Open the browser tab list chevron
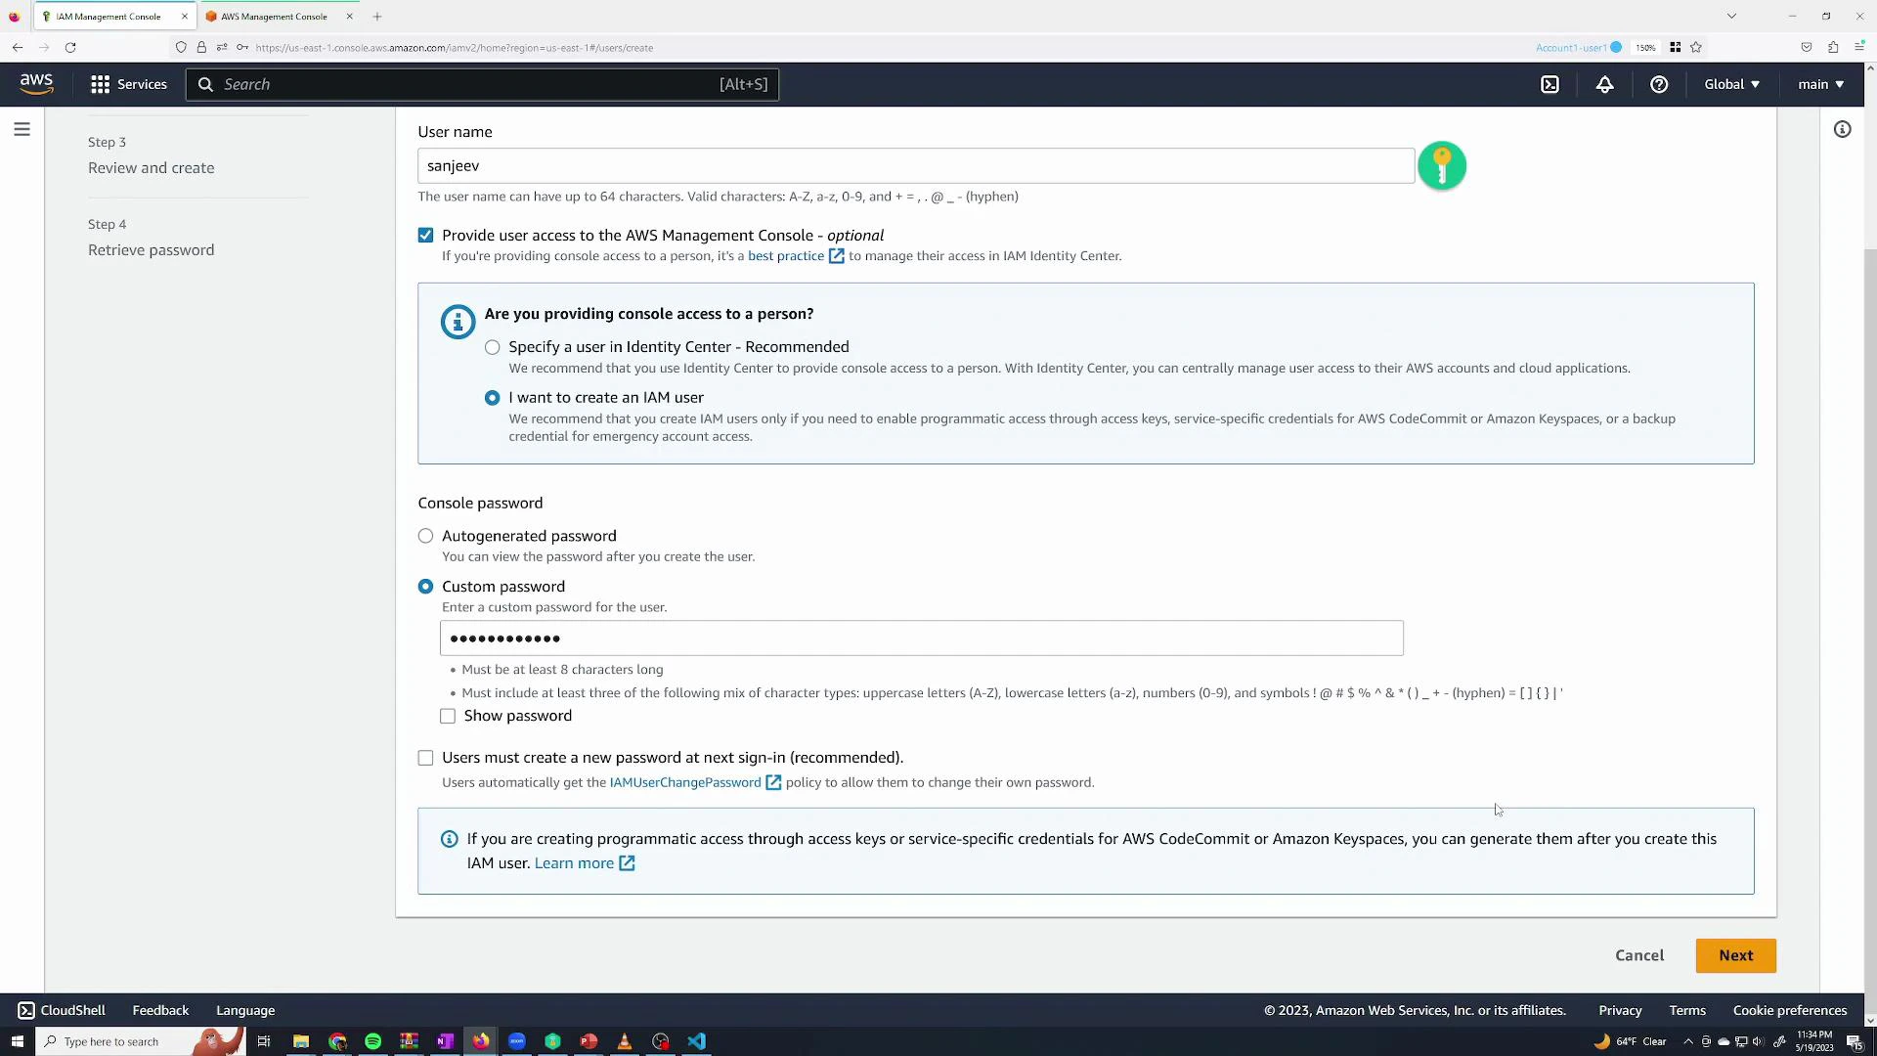 pos(1732,16)
